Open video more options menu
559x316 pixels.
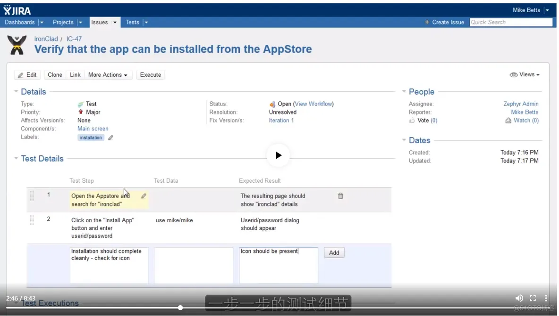[x=546, y=298]
